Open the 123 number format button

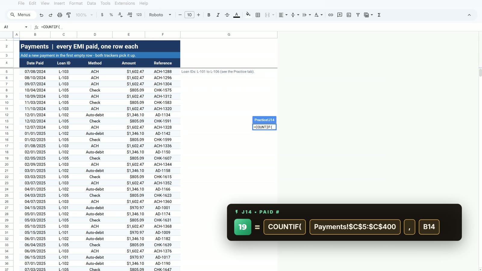(x=139, y=15)
